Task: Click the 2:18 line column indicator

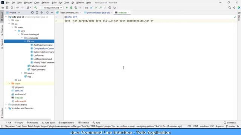Action: pyautogui.click(x=189, y=126)
